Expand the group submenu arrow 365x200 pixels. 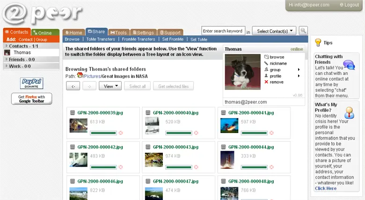point(299,70)
